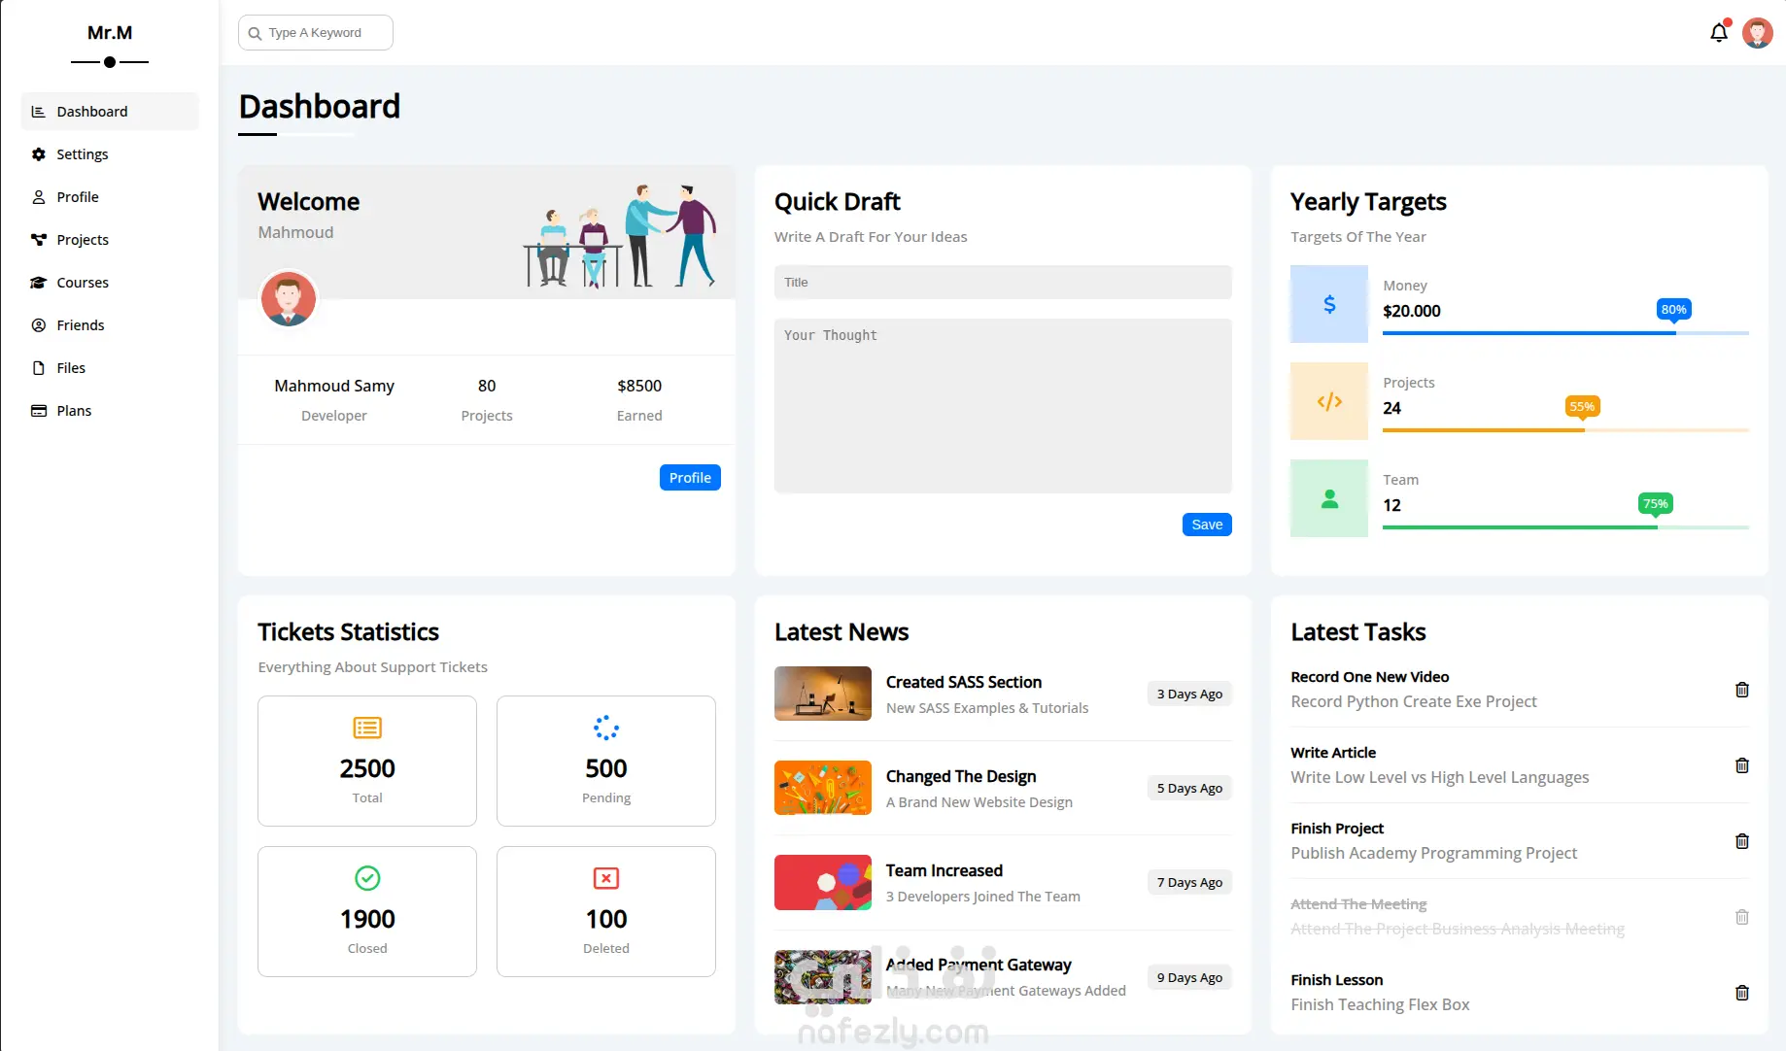This screenshot has height=1051, width=1786.
Task: Focus the Quick Draft Title field
Action: [x=1003, y=283]
